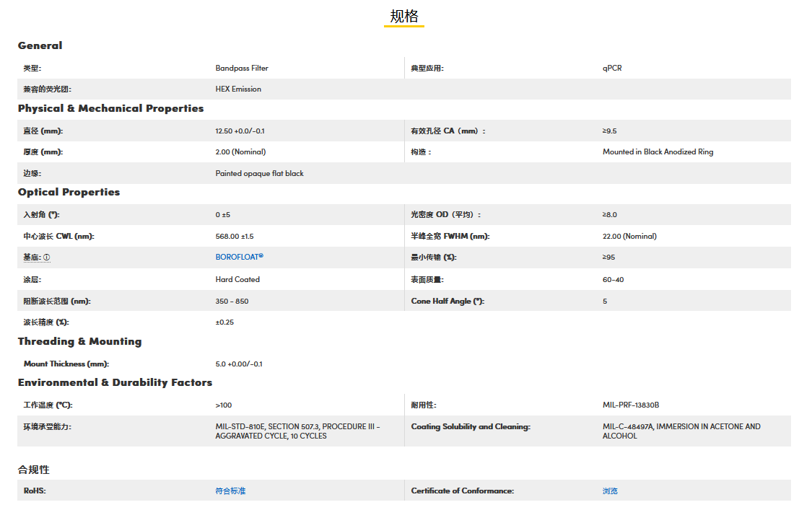Click the MIL-PRF-13830B durability value
Viewport: 799px width, 510px height.
[x=631, y=405]
